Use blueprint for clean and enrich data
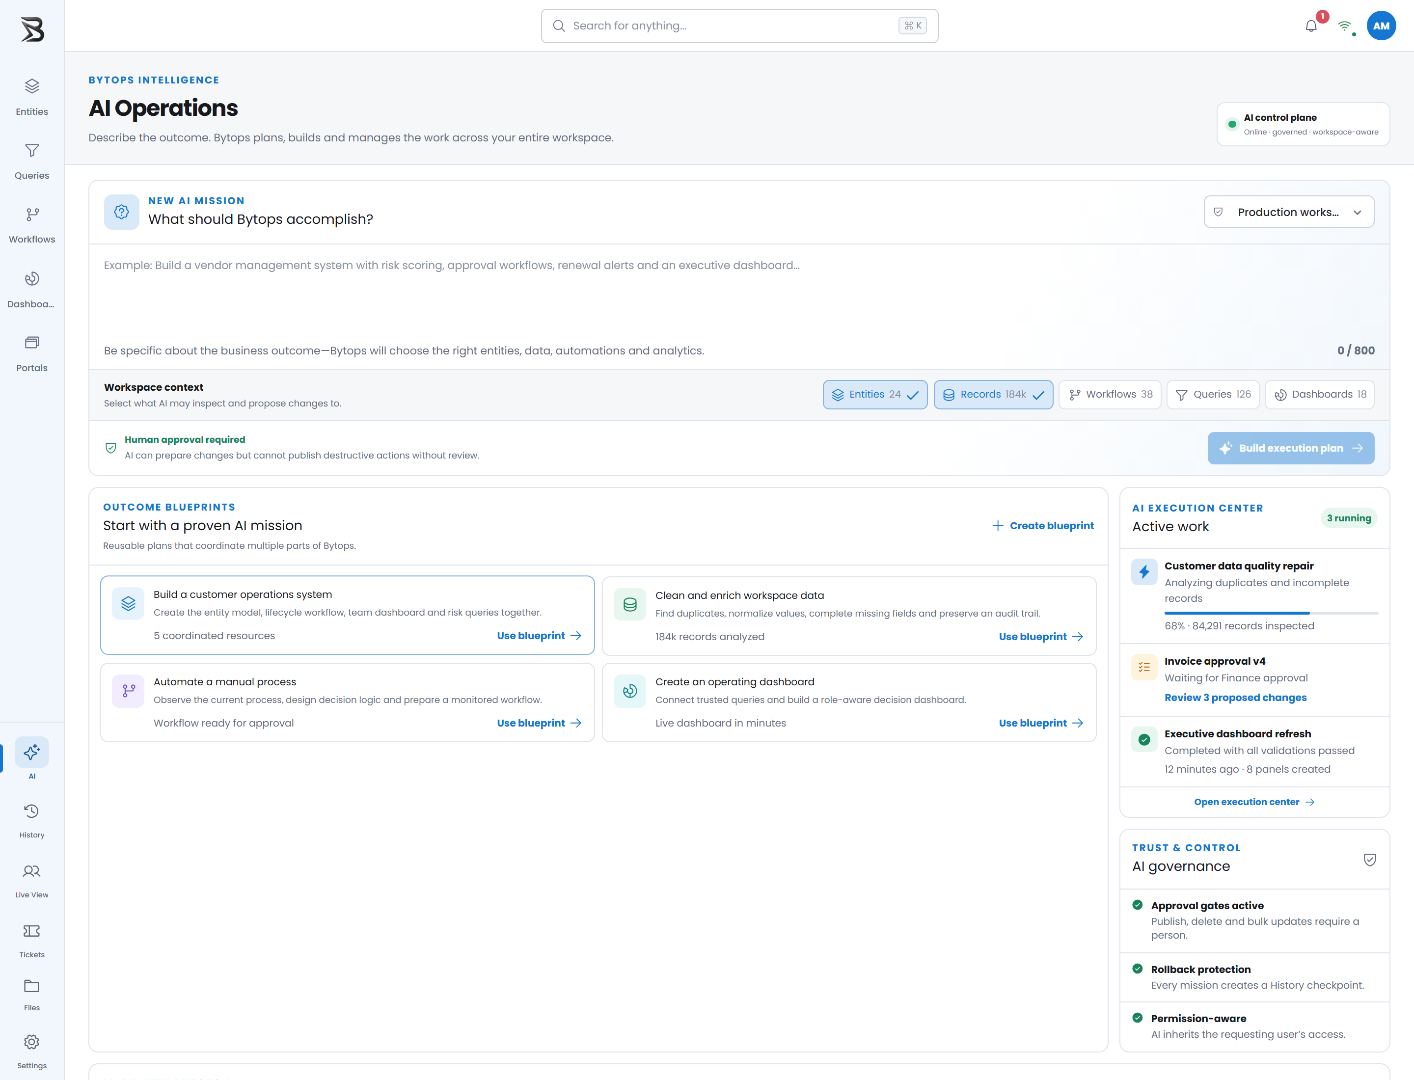This screenshot has width=1414, height=1080. pos(1041,636)
